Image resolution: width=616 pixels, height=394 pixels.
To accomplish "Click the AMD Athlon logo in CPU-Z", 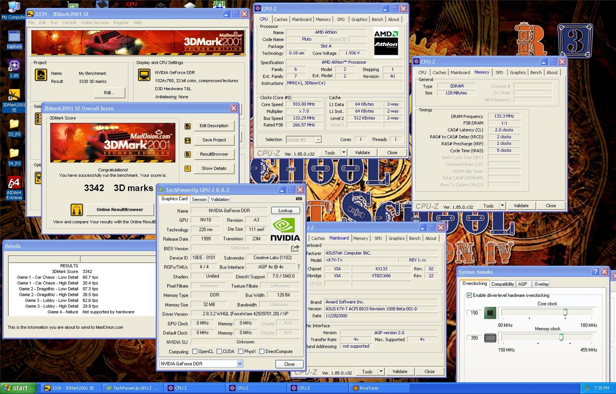I will (386, 43).
